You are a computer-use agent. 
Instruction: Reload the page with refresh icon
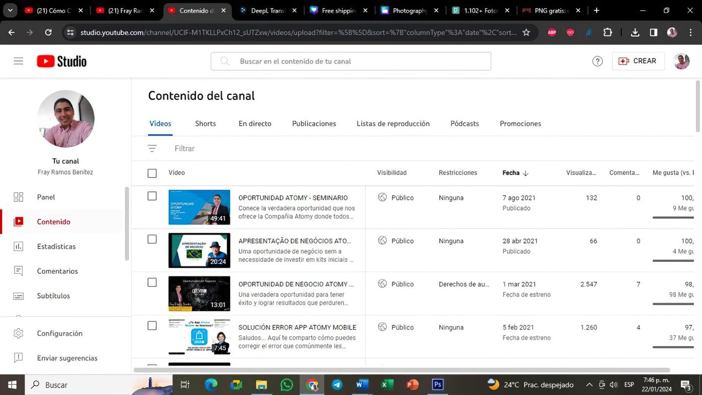click(x=48, y=32)
